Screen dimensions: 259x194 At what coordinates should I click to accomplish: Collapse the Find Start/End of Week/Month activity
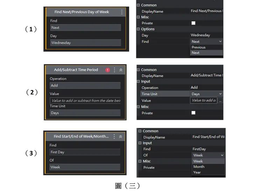pyautogui.click(x=121, y=136)
